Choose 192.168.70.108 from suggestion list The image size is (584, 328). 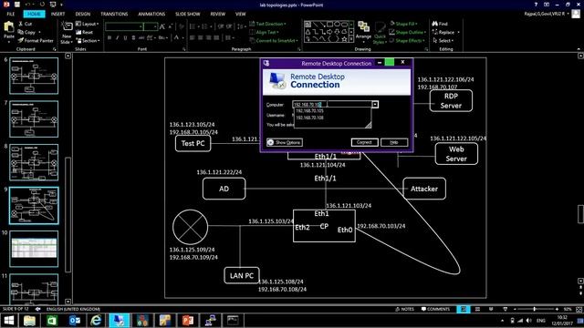tap(309, 118)
